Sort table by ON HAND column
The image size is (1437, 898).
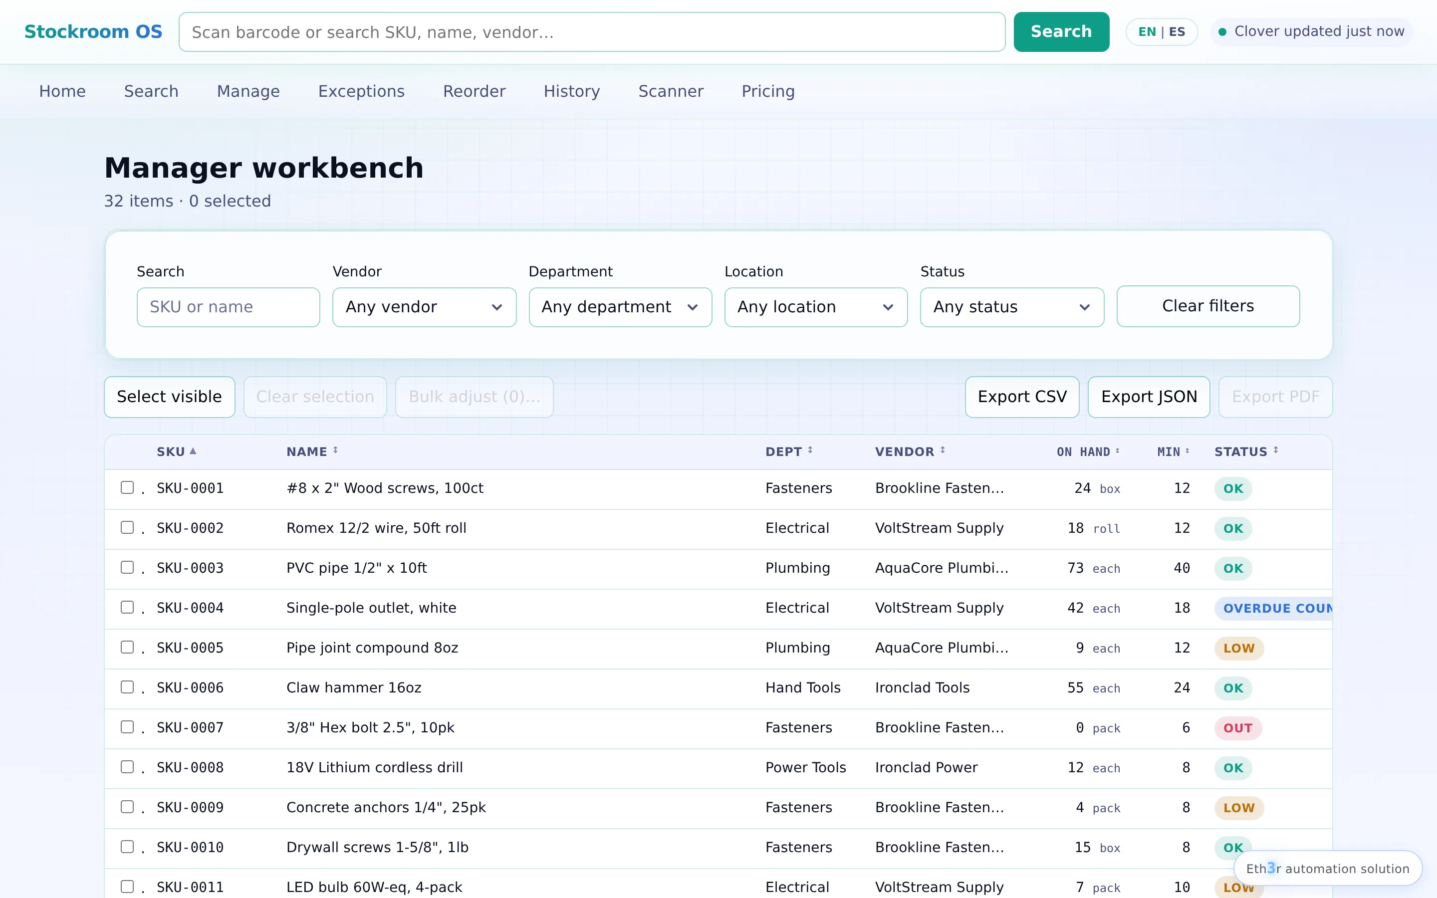tap(1088, 451)
